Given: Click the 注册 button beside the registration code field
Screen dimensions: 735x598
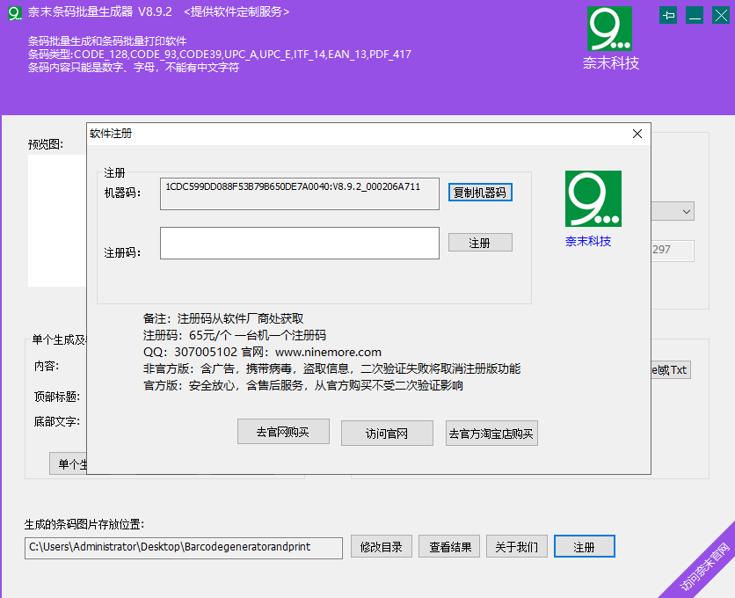Looking at the screenshot, I should tap(480, 243).
